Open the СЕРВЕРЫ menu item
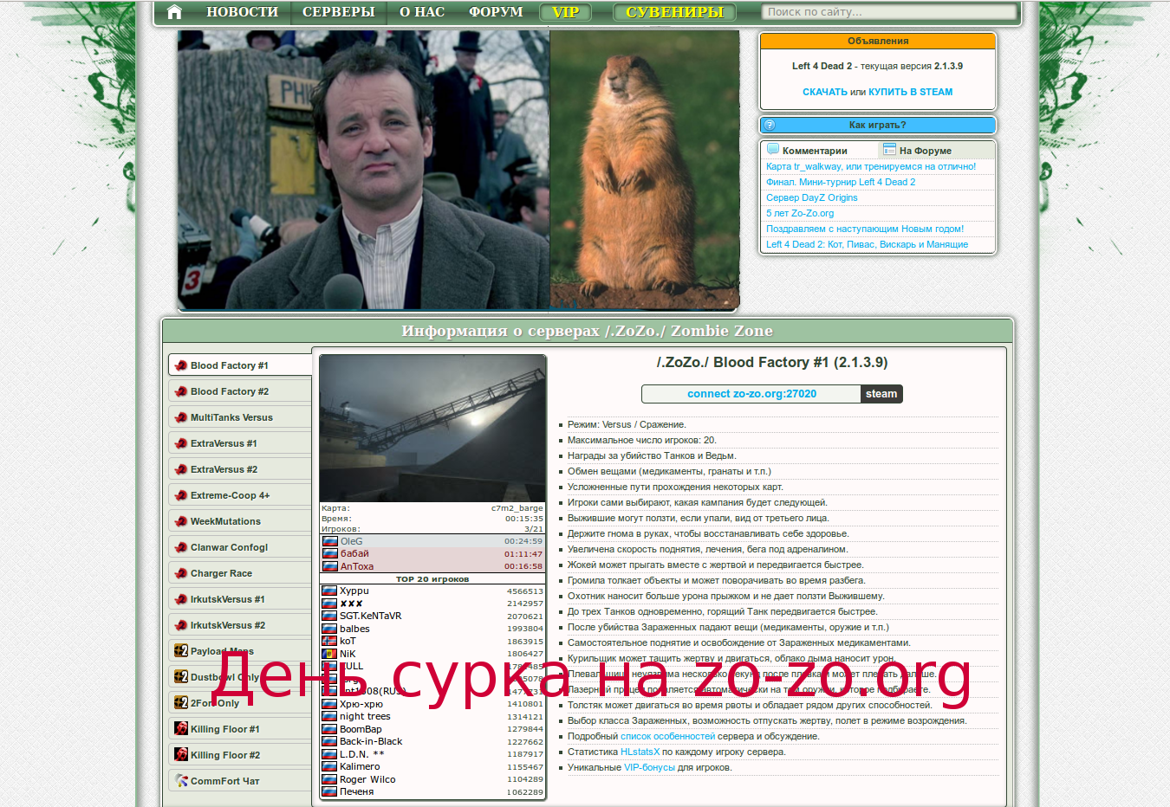1170x807 pixels. pyautogui.click(x=338, y=12)
